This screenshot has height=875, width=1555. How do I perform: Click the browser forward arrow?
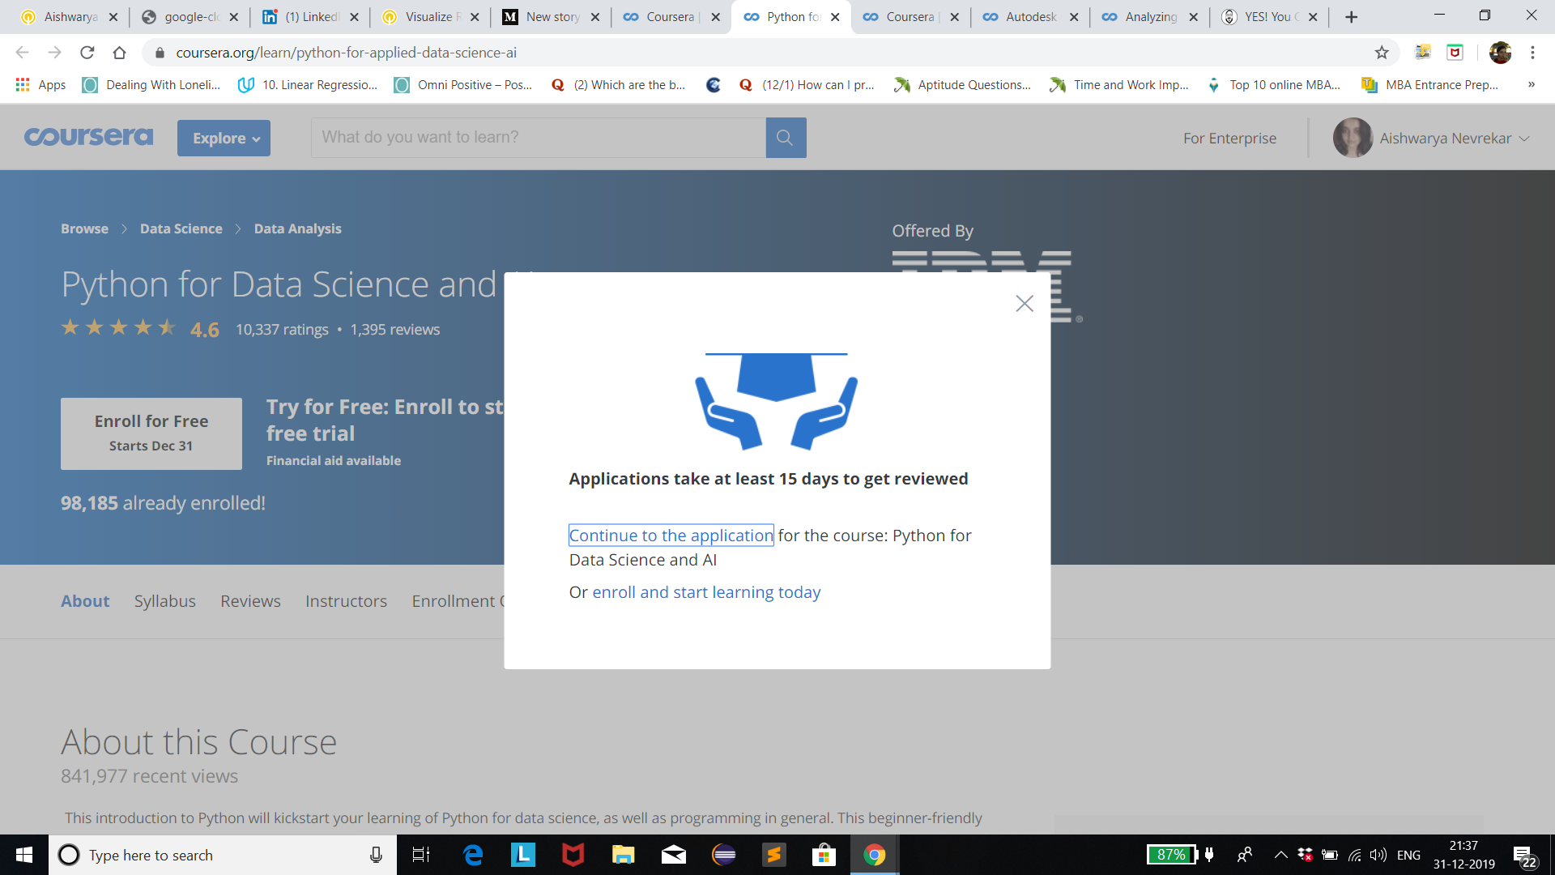(54, 53)
